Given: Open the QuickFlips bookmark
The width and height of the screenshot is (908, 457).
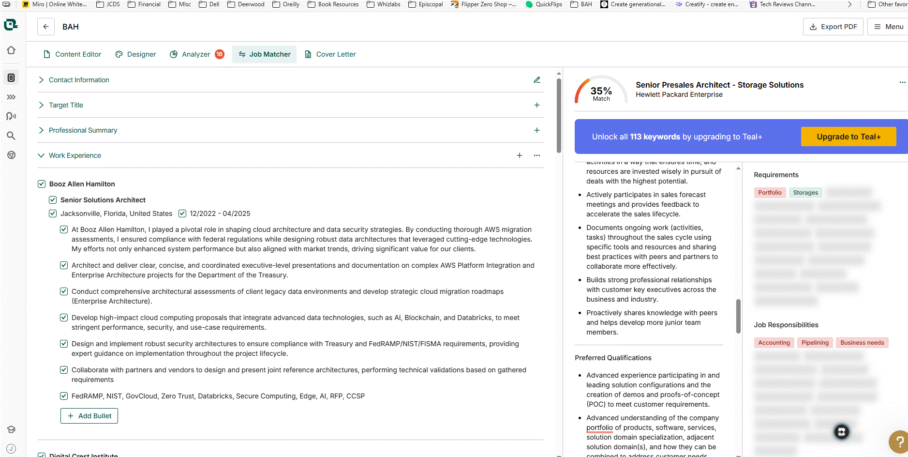Looking at the screenshot, I should tap(544, 4).
